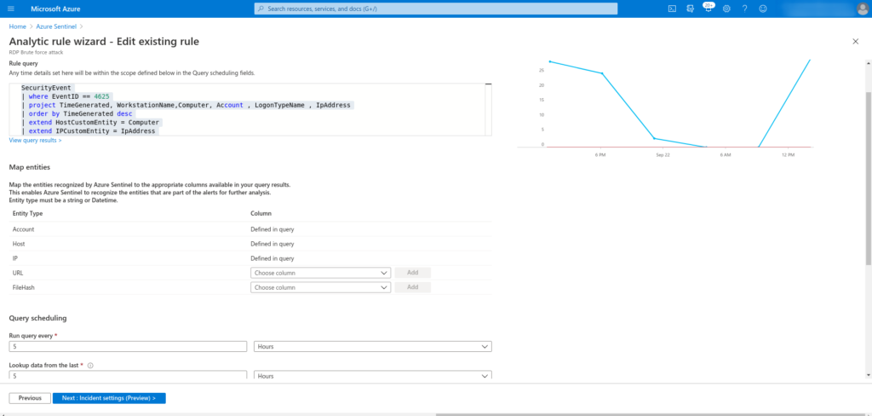Click the horizontal scrollbar at the bottom

click(x=651, y=413)
